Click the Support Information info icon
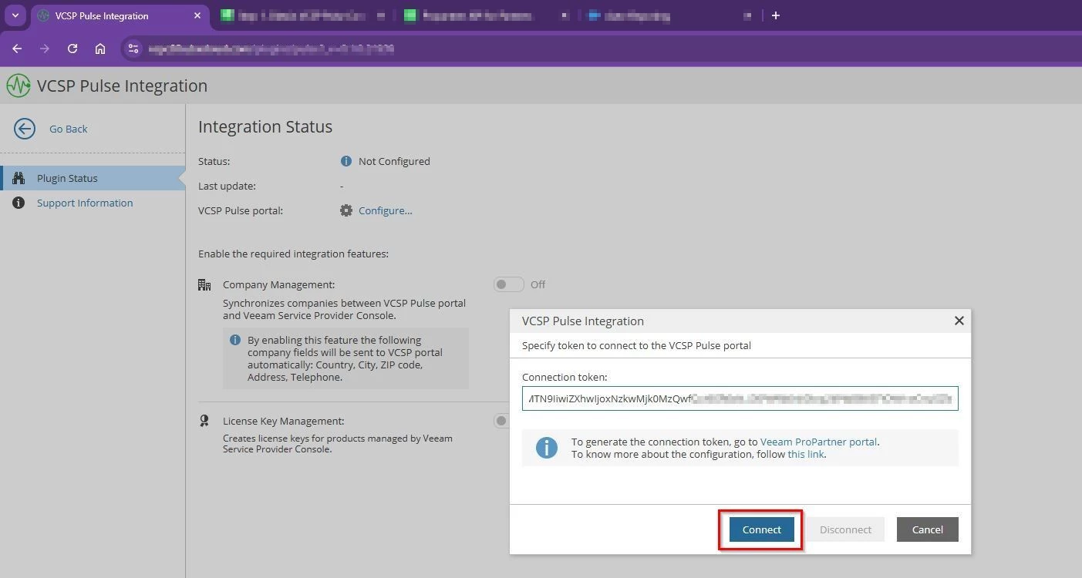The image size is (1082, 578). click(19, 203)
